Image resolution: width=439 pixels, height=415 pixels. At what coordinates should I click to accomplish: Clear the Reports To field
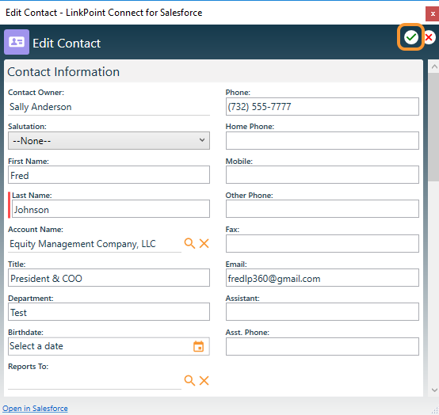pos(204,381)
